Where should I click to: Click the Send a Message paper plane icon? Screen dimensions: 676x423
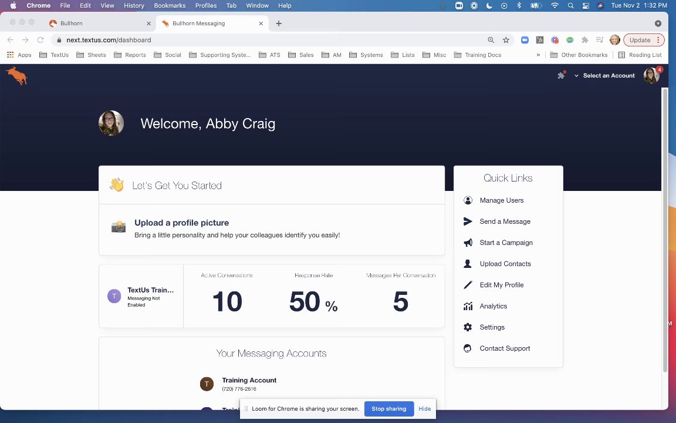[x=468, y=221]
